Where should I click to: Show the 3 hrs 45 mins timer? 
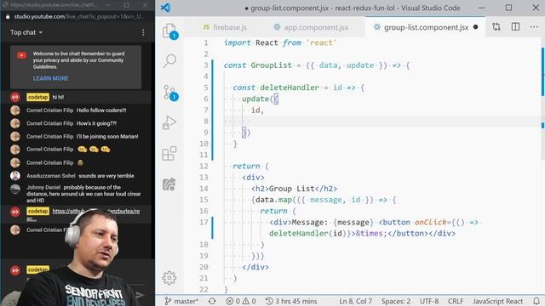pos(291,301)
